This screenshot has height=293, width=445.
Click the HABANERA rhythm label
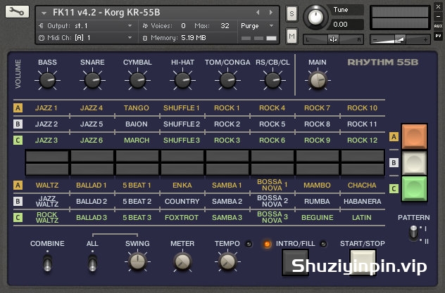coord(363,201)
